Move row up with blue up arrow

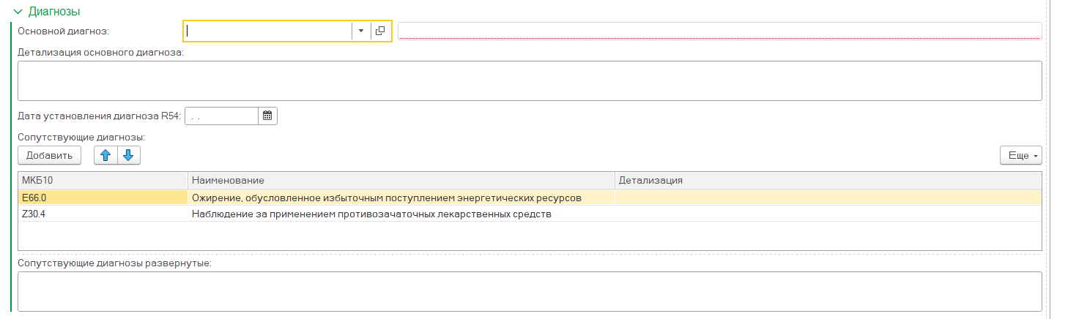coord(105,155)
